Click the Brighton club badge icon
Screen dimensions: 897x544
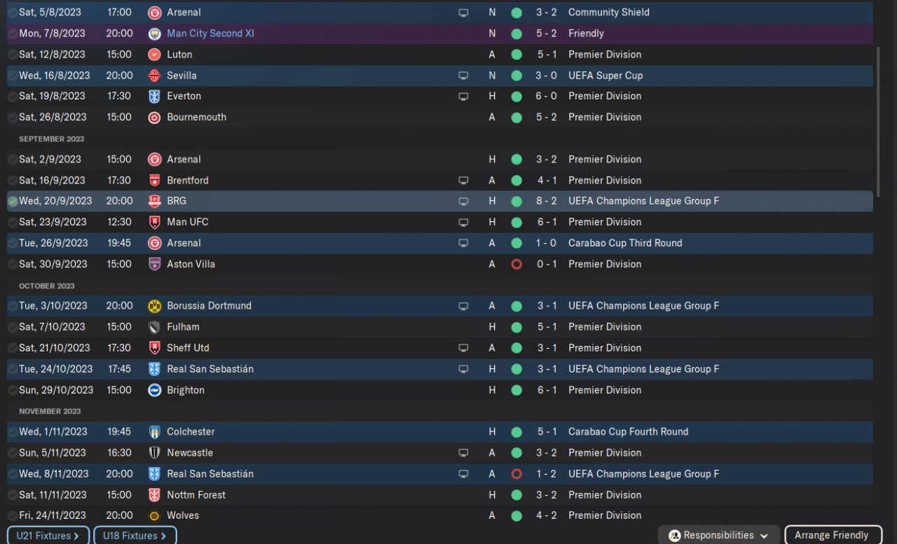(155, 390)
